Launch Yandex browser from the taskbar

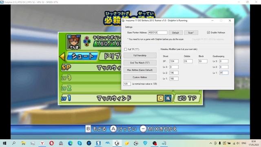42,143
